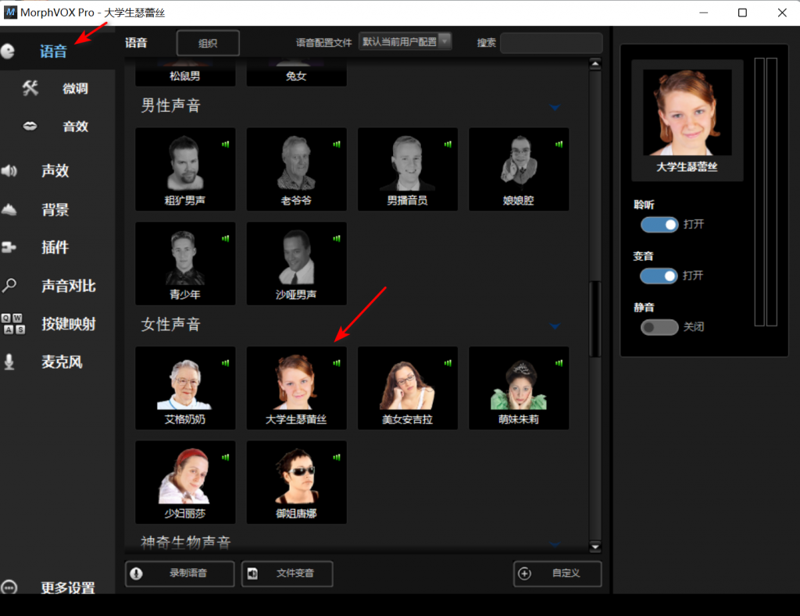800x616 pixels.
Task: Click the 文件变音 file morph button
Action: [287, 574]
